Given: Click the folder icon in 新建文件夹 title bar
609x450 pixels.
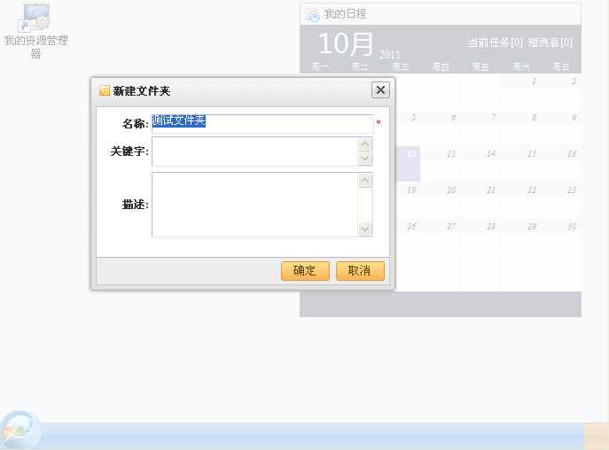Looking at the screenshot, I should [x=104, y=90].
